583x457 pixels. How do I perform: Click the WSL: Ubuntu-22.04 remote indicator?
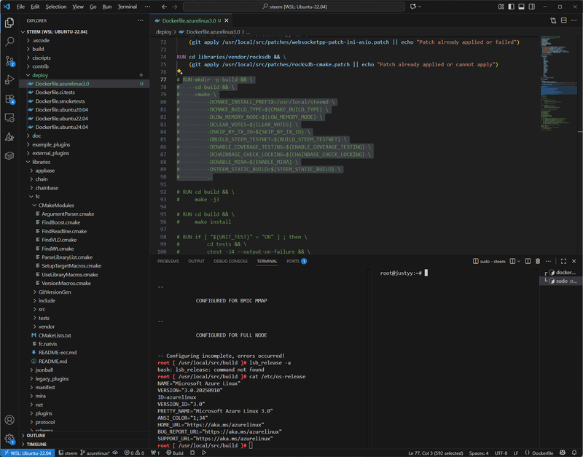[x=27, y=453]
